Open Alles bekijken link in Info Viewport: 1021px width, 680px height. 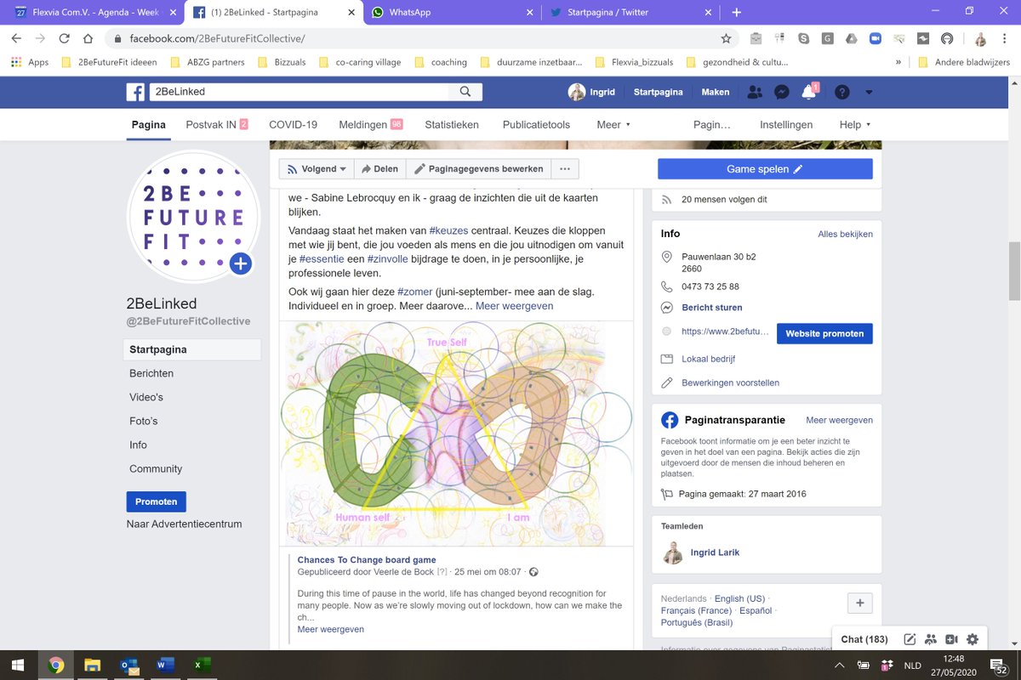point(845,234)
